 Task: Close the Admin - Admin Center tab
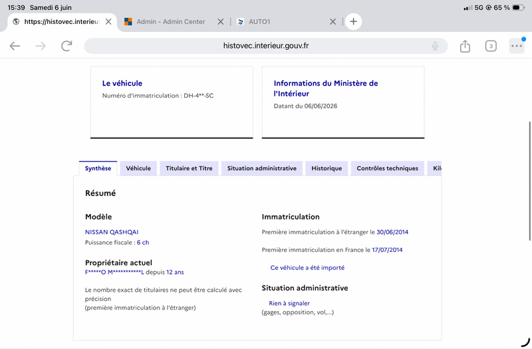[221, 22]
